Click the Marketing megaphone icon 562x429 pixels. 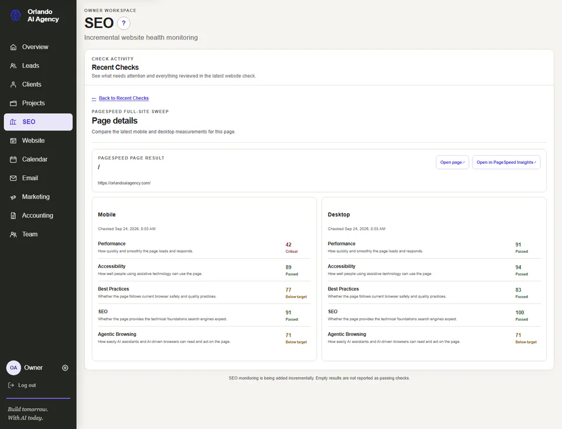tap(13, 197)
